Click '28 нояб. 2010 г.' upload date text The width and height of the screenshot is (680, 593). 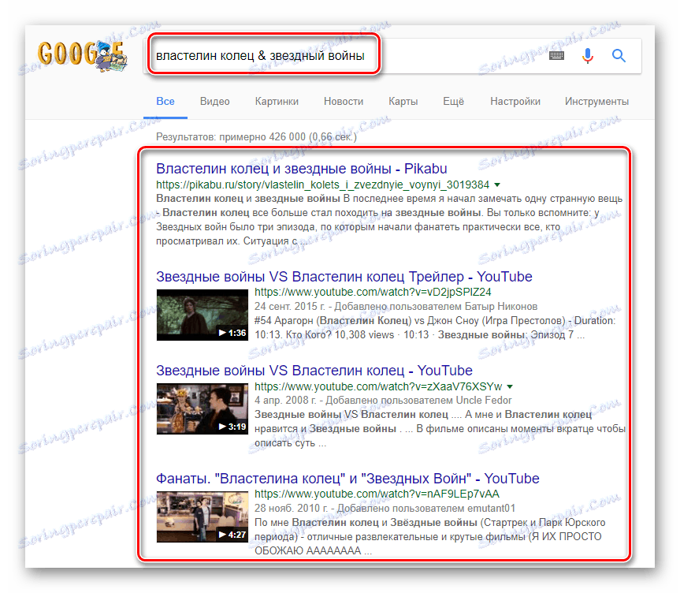tap(291, 509)
